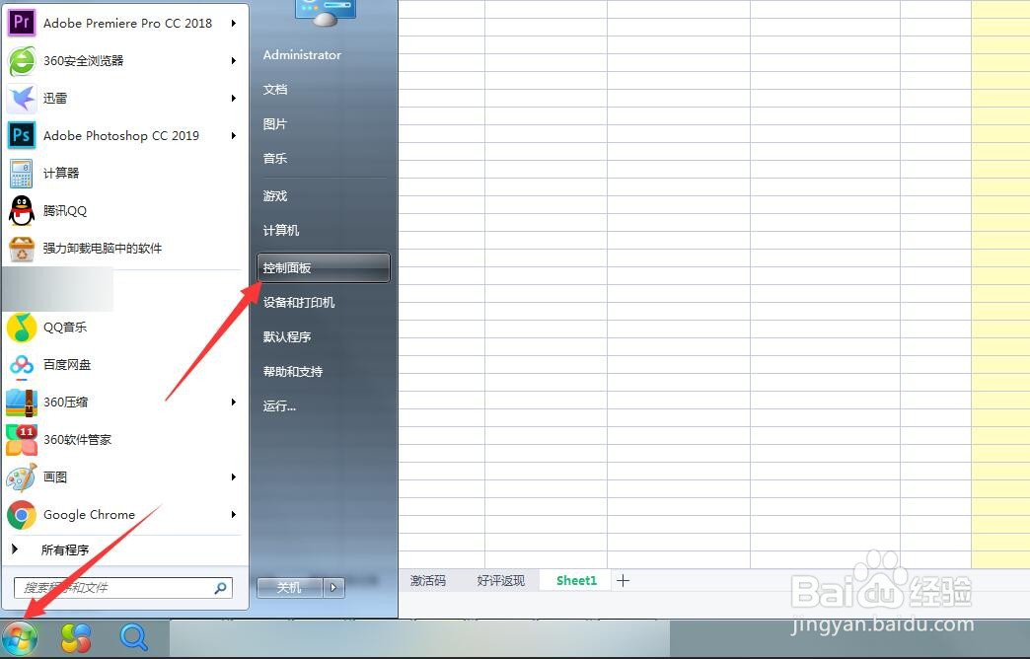Launch 画图 paint icon
This screenshot has width=1030, height=659.
[21, 477]
